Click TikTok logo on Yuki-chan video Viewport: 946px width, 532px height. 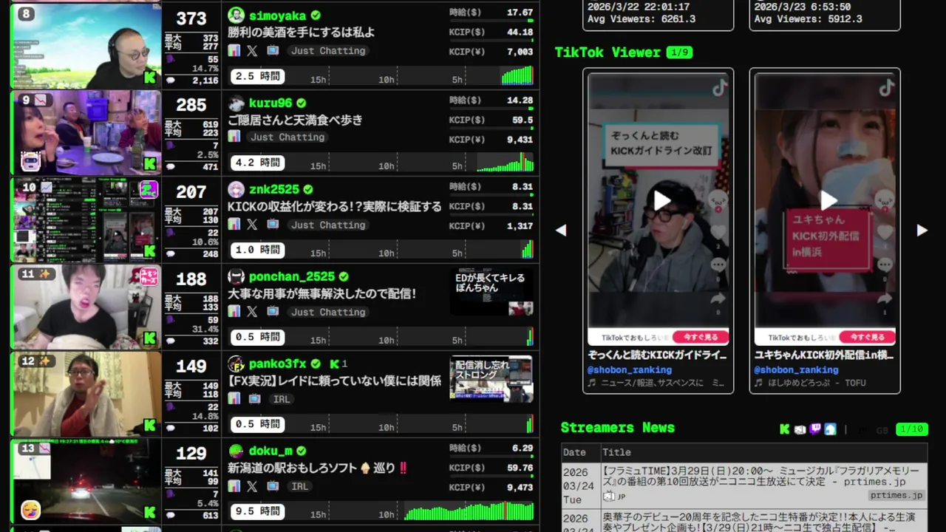click(x=886, y=88)
